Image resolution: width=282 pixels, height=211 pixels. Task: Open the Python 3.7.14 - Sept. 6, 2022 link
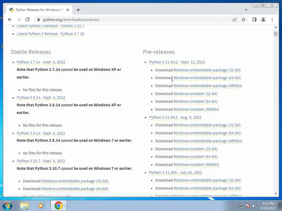pos(41,62)
